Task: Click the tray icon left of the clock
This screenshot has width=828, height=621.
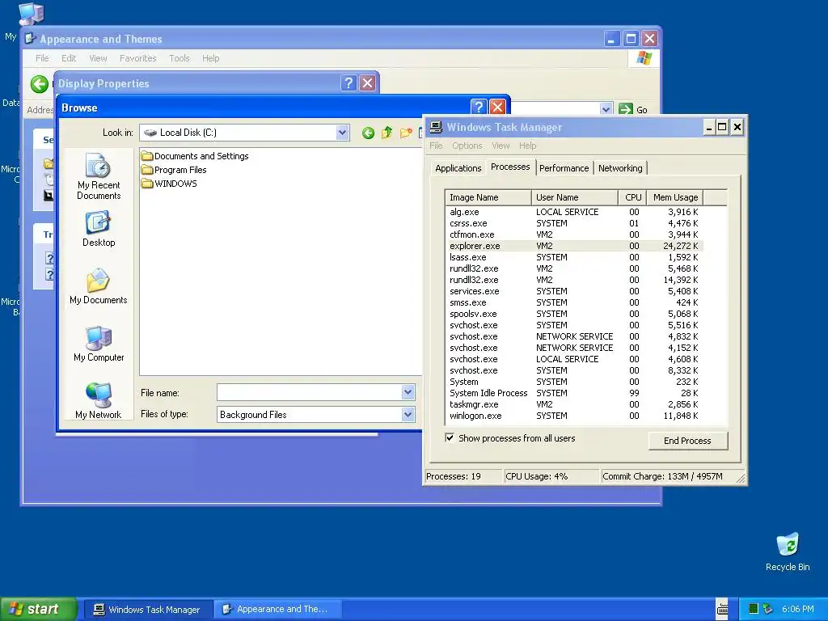Action: click(x=768, y=609)
